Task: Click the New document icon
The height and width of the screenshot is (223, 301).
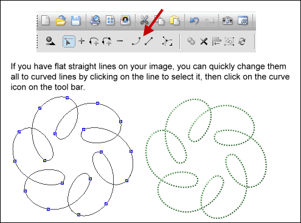Action: pos(45,21)
